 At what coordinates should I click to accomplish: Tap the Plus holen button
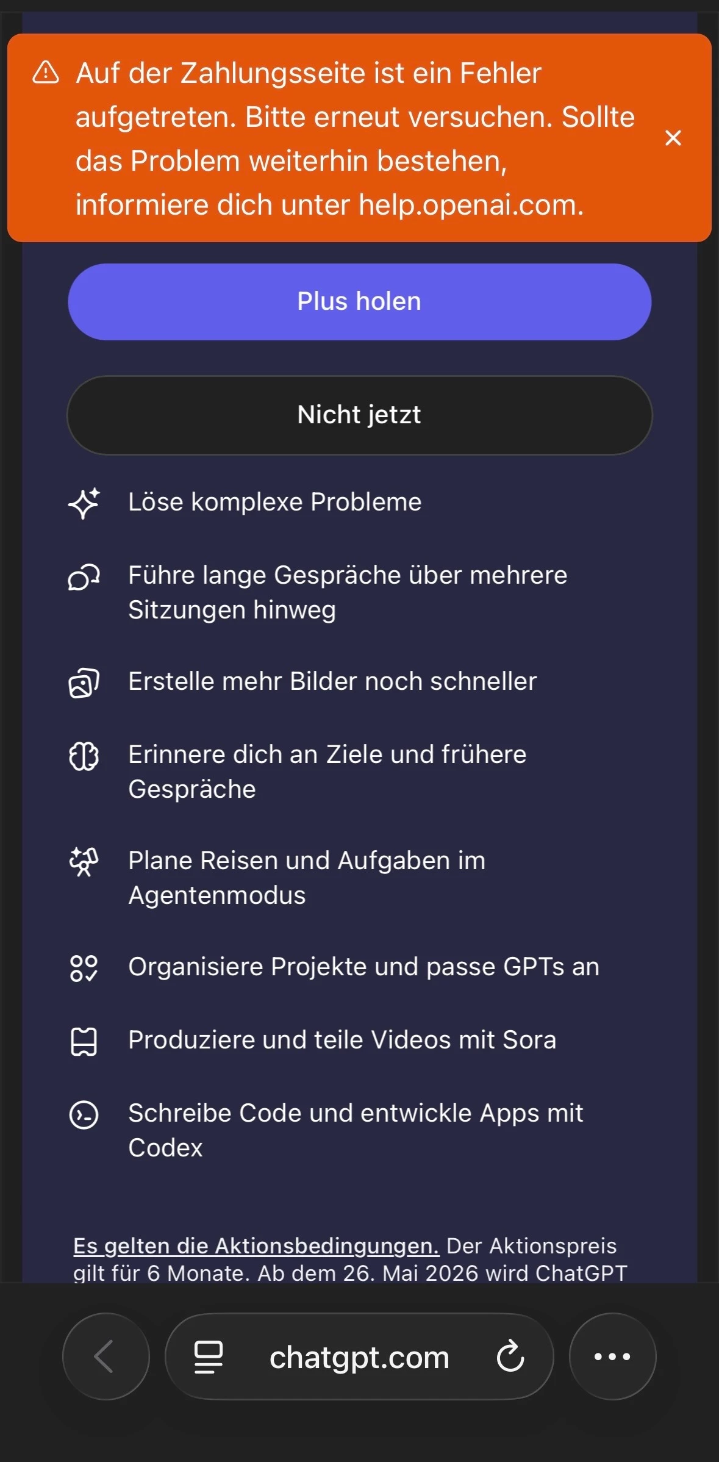[359, 302]
